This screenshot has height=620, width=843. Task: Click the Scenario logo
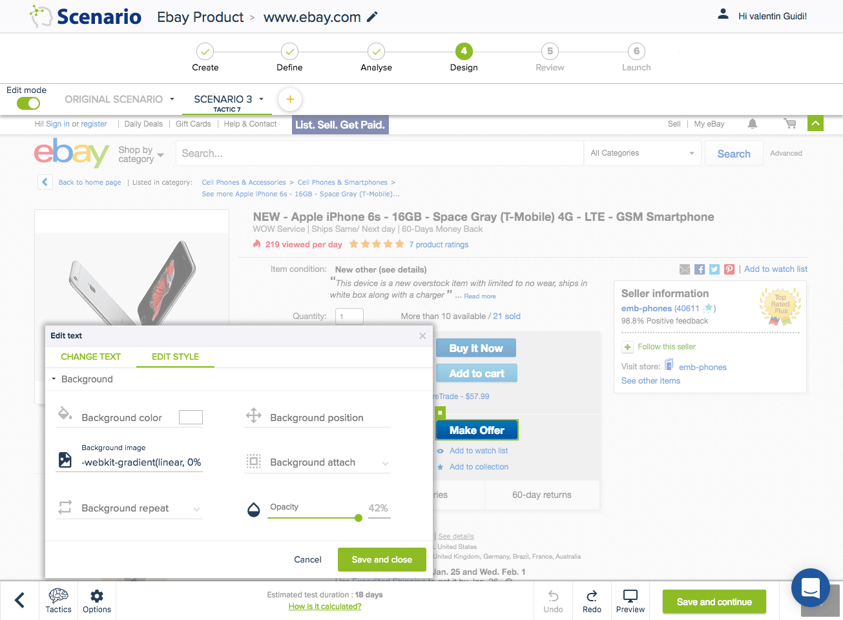point(86,17)
